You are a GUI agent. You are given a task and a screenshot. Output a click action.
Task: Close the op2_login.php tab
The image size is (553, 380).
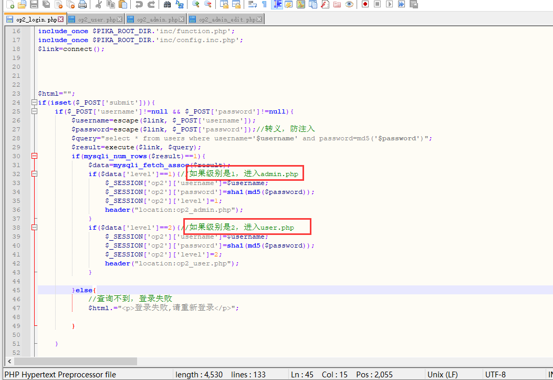point(61,19)
